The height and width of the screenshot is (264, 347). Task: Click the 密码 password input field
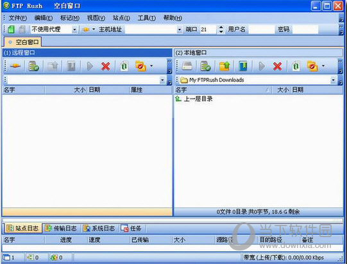tap(305, 29)
